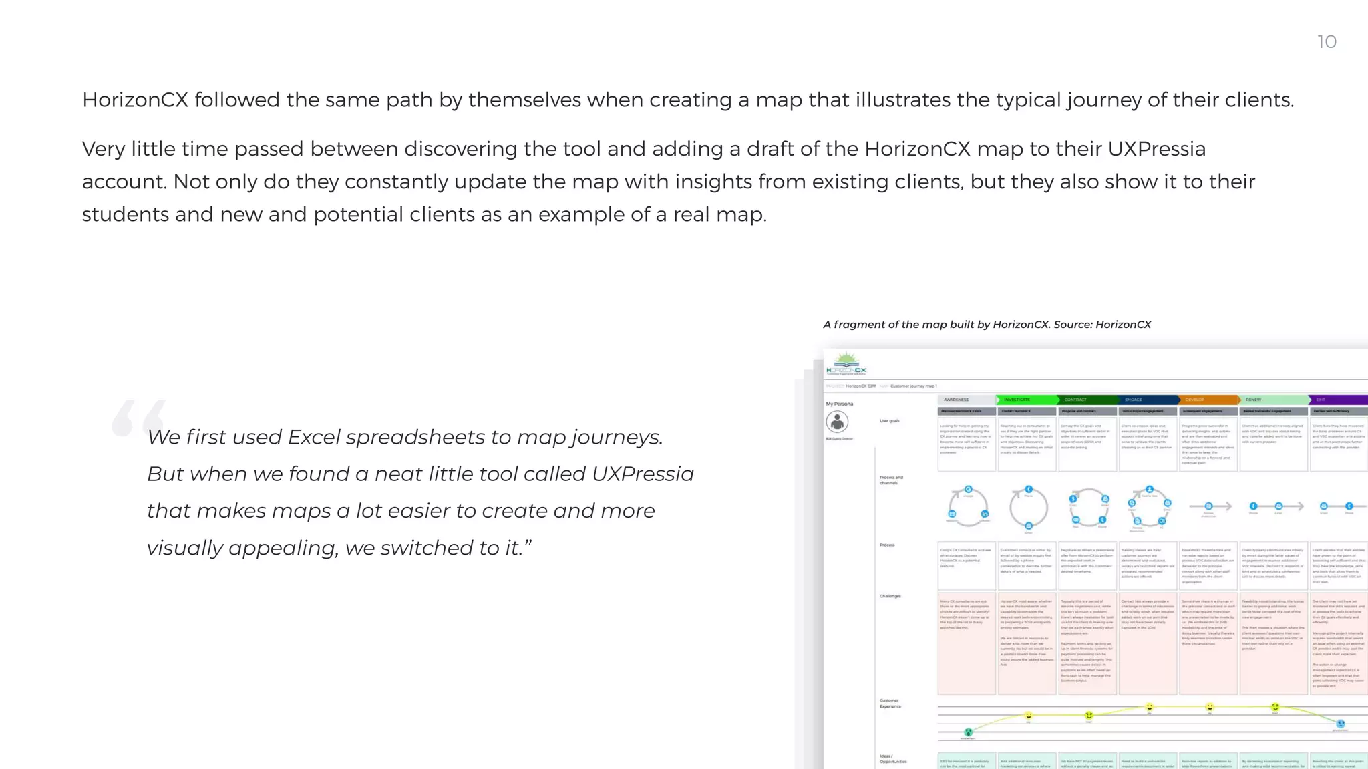Click the smiley emoji under Investigate
The image size is (1368, 769).
coord(1029,716)
